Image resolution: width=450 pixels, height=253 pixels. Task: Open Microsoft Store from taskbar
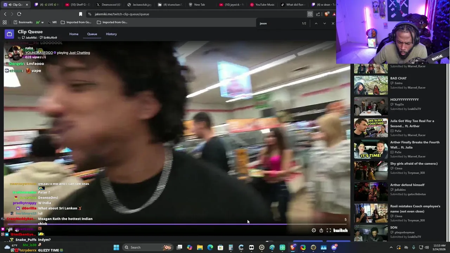pyautogui.click(x=220, y=247)
